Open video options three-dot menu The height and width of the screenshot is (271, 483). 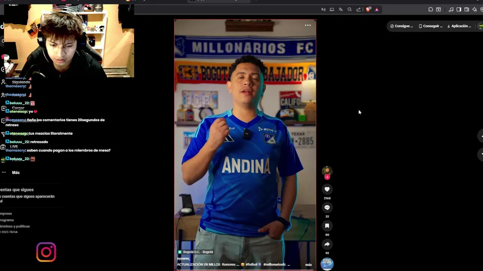pyautogui.click(x=308, y=25)
